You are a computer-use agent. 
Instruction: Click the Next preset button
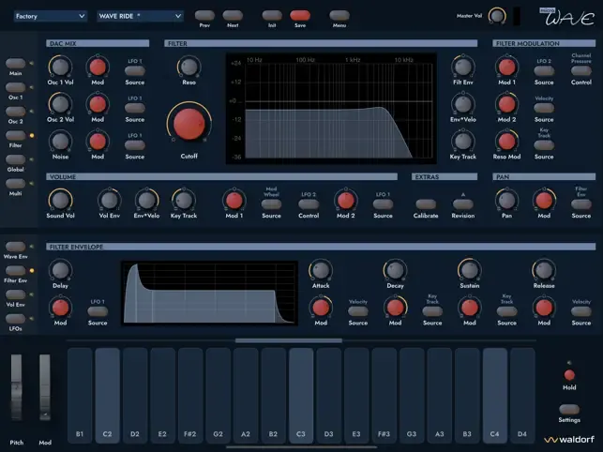233,16
